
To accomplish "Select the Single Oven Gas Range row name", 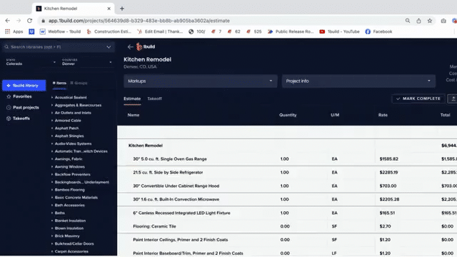I will [170, 159].
